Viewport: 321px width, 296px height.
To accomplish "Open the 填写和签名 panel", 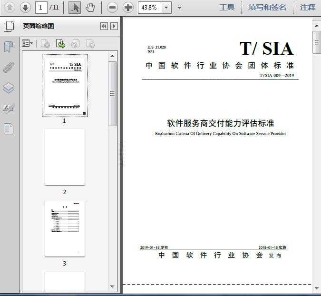I will coord(267,8).
